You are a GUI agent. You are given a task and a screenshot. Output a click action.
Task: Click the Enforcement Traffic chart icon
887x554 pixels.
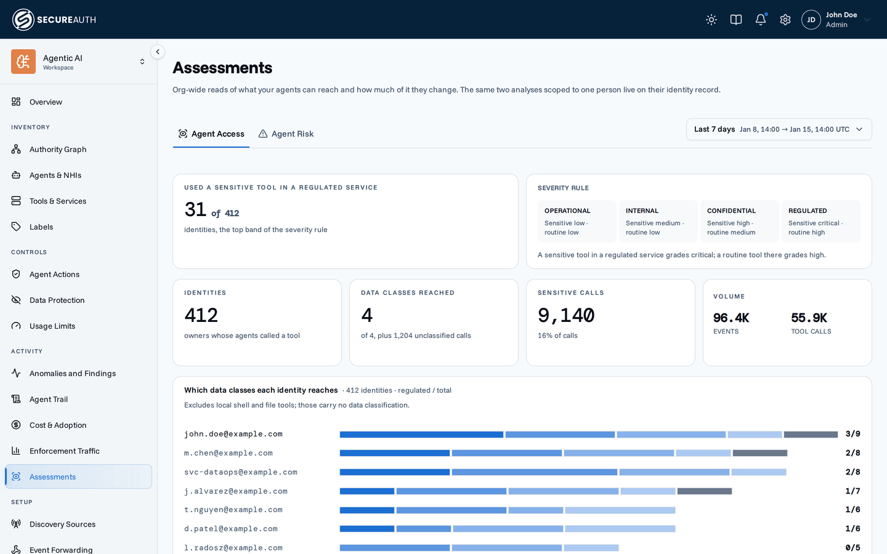pos(16,451)
